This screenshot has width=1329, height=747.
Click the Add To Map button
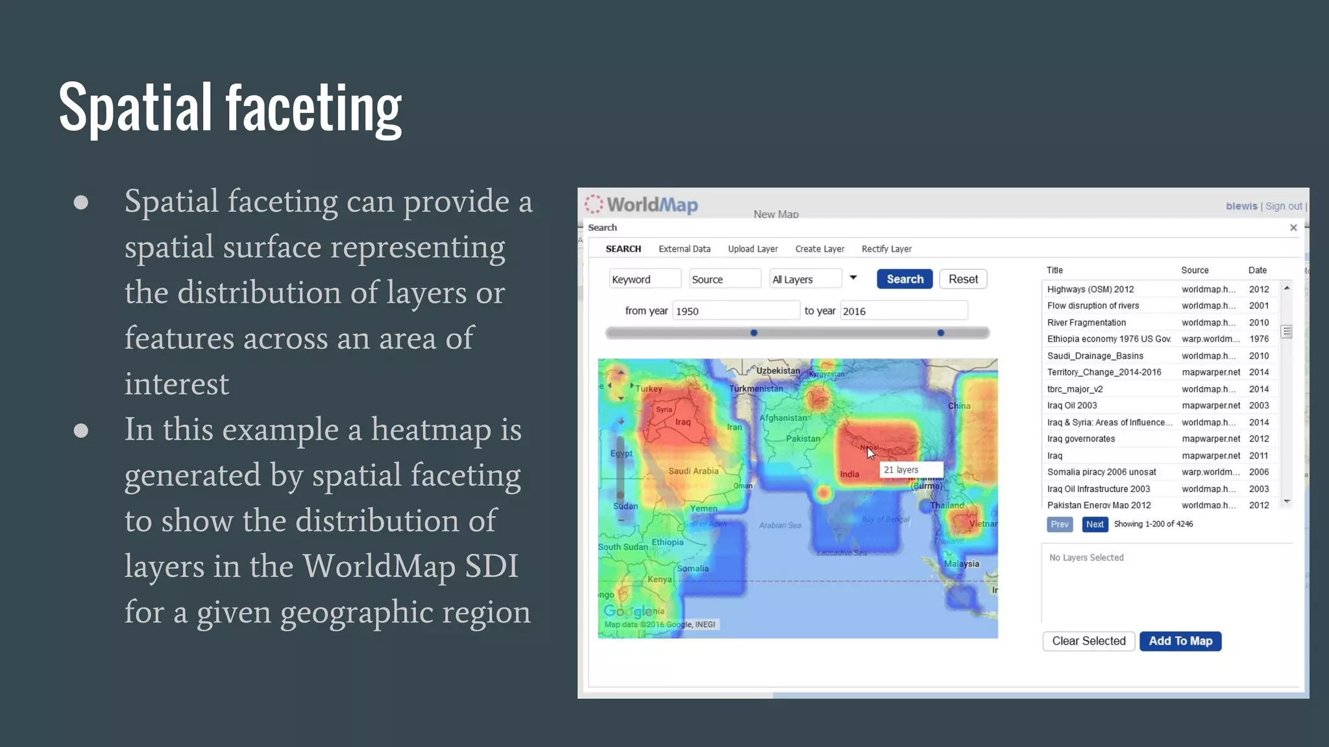click(x=1180, y=641)
